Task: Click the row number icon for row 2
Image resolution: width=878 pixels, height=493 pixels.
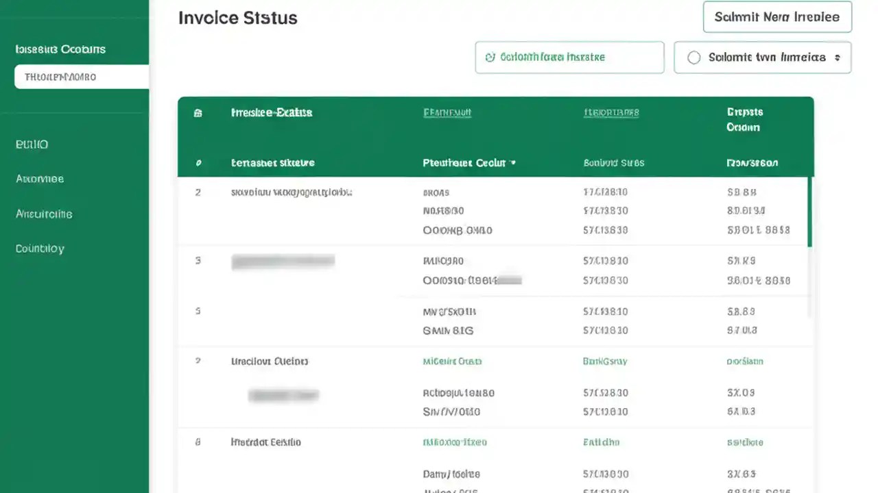Action: click(198, 192)
